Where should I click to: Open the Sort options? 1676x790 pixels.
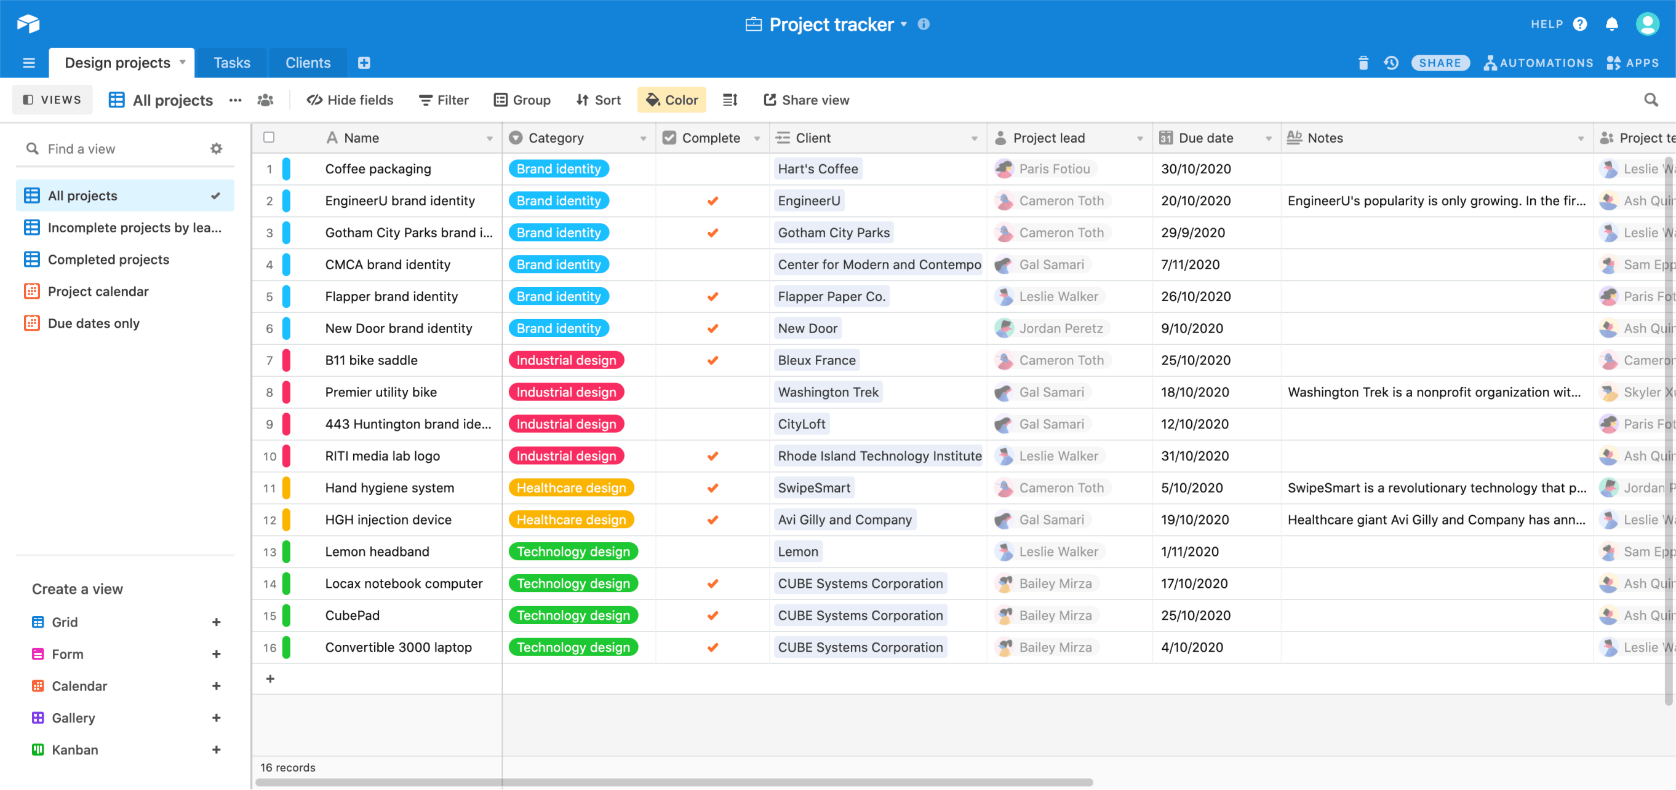pos(597,100)
